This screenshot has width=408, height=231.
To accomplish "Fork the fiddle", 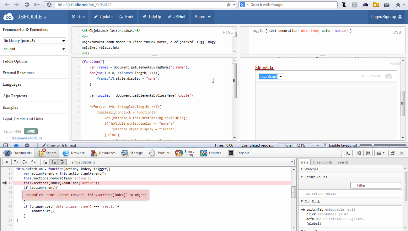I will coord(126,17).
